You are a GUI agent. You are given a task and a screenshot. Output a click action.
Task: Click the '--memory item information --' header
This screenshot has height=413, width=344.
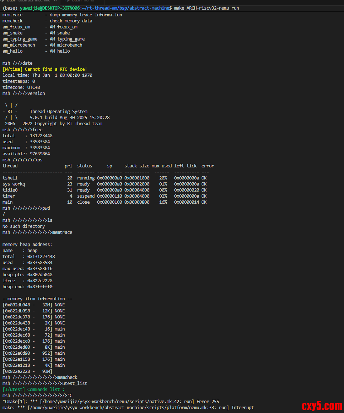[x=37, y=299]
